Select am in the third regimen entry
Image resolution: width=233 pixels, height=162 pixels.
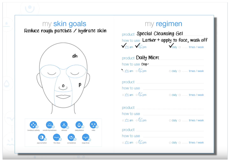[x=123, y=95]
